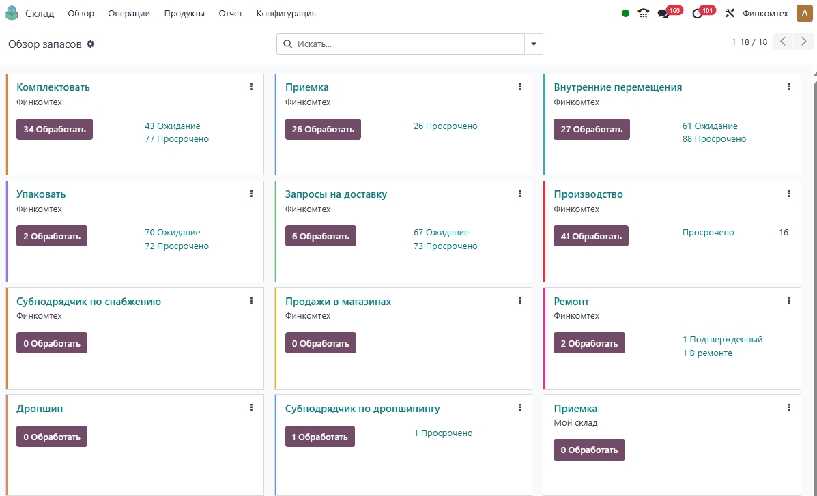Open kebab menu on Ремонт card
The width and height of the screenshot is (817, 496).
788,301
